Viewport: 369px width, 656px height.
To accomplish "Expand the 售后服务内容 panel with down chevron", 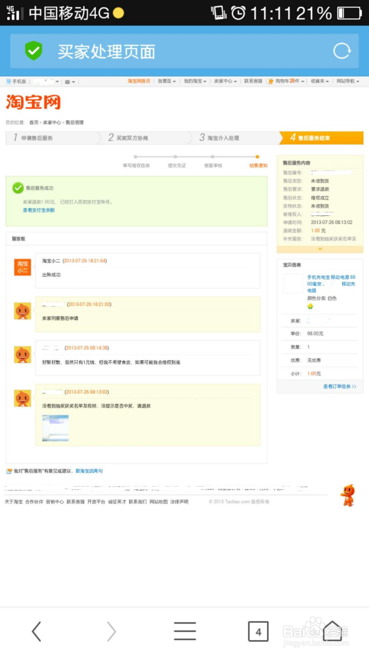I will coord(320,249).
